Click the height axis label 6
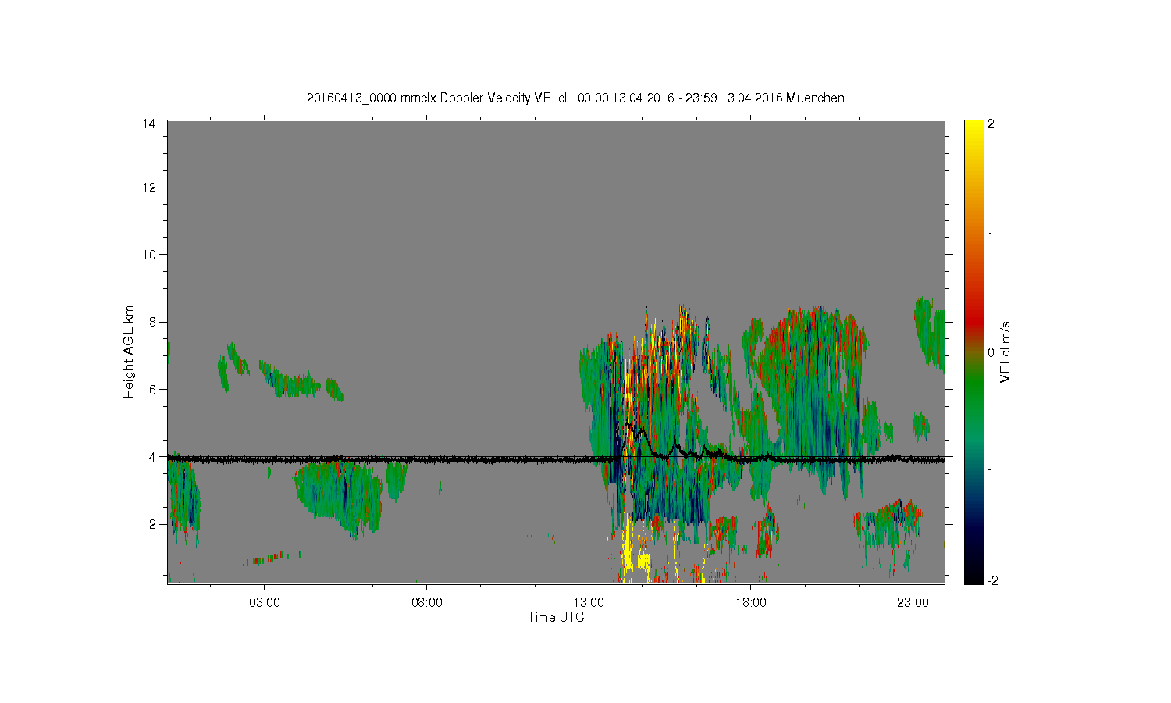Image resolution: width=1171 pixels, height=703 pixels. tap(152, 389)
